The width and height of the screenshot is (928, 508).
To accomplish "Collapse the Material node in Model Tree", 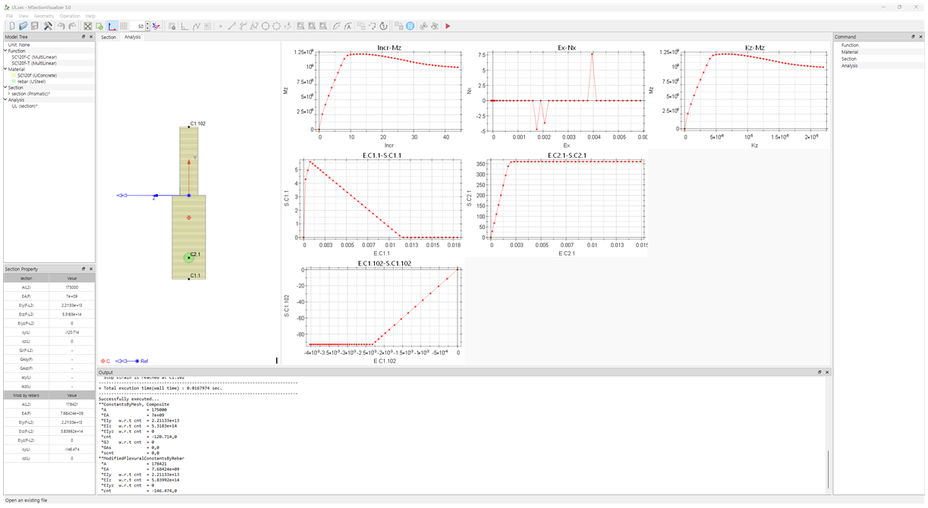I will coord(5,69).
